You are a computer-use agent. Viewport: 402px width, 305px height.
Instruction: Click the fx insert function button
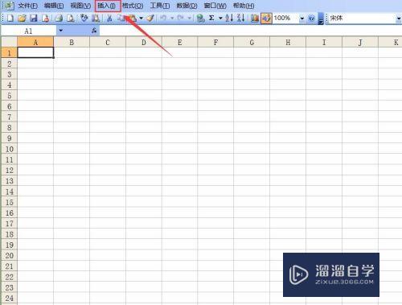[x=94, y=31]
